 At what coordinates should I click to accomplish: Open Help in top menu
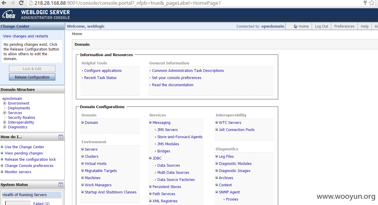(365, 26)
